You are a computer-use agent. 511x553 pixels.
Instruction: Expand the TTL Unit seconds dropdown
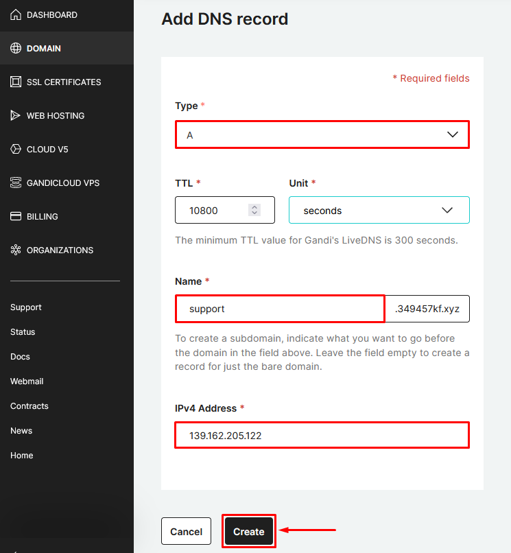(x=379, y=210)
